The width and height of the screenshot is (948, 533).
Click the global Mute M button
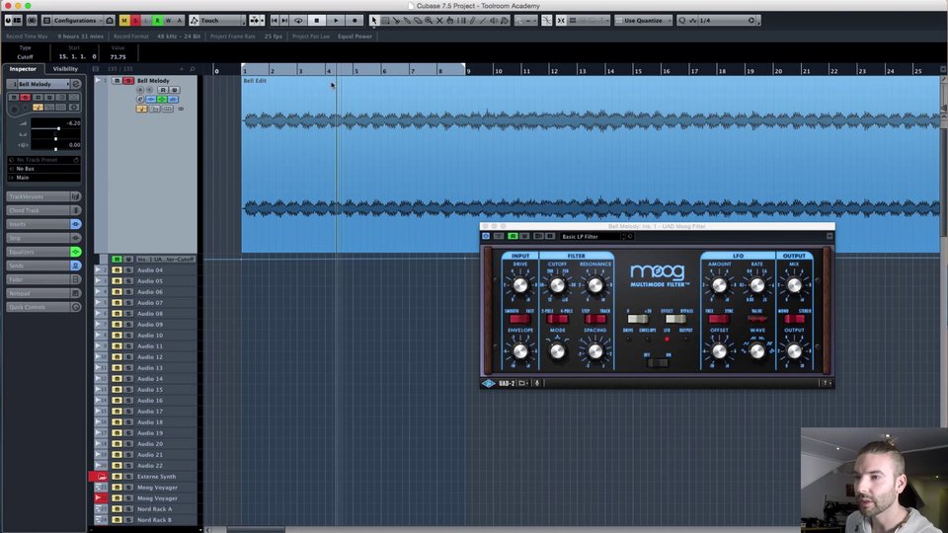point(124,21)
